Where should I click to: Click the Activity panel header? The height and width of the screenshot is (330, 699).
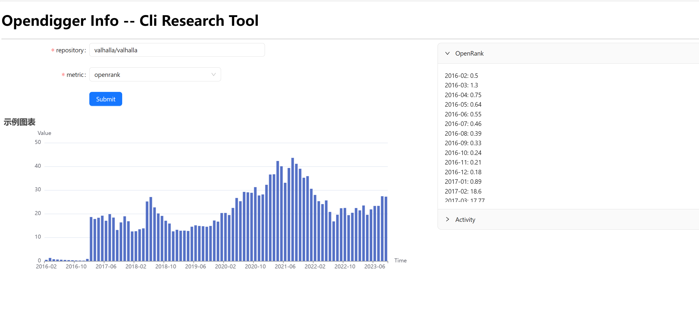tap(465, 220)
